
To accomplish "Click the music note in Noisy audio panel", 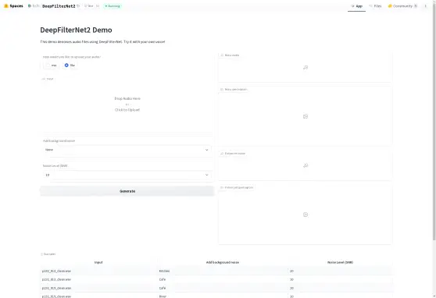I will point(306,68).
